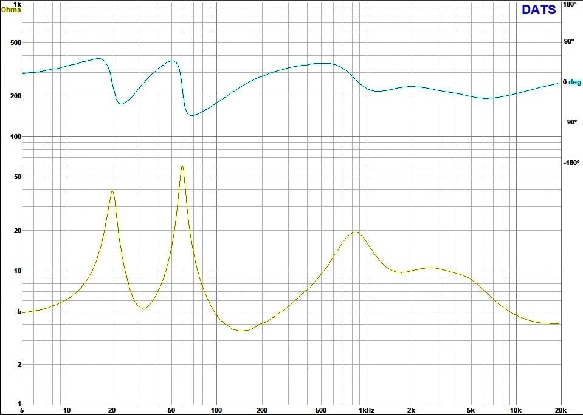Click the 1k label atop impedance axis
Screen dimensions: 583x415
coord(17,4)
